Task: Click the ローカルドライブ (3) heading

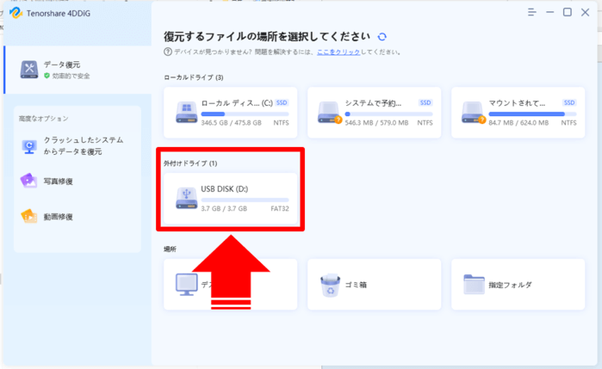Action: (194, 77)
